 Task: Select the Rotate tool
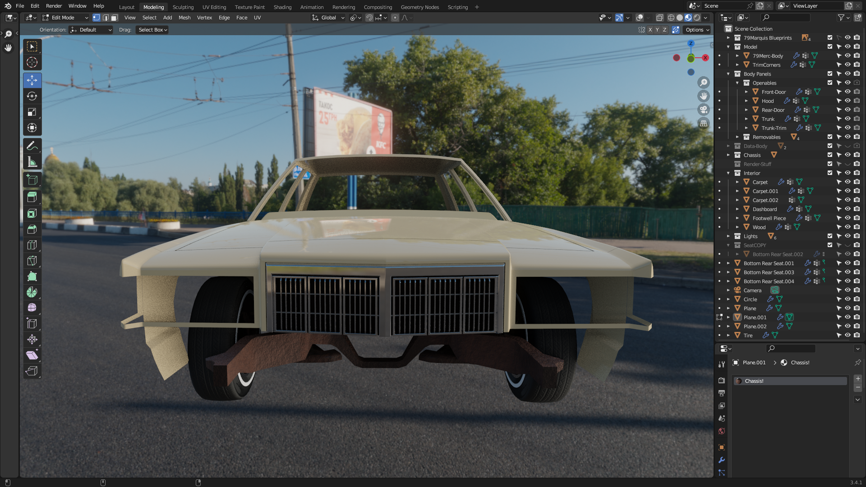click(x=32, y=96)
